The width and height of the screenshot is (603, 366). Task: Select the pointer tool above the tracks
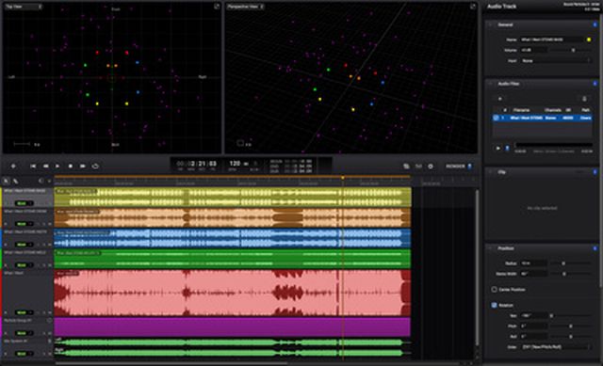[7, 181]
